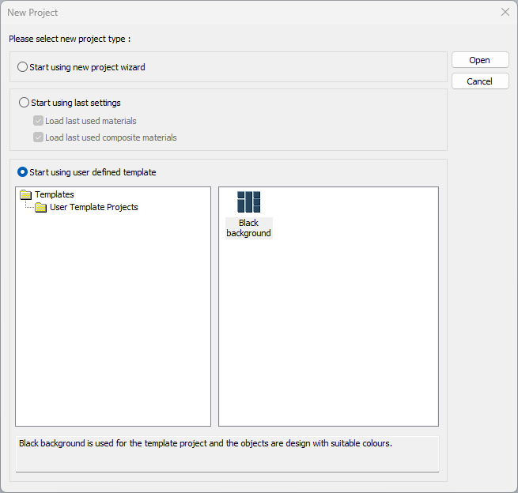
Task: Click the Templates tree label
Action: (55, 194)
